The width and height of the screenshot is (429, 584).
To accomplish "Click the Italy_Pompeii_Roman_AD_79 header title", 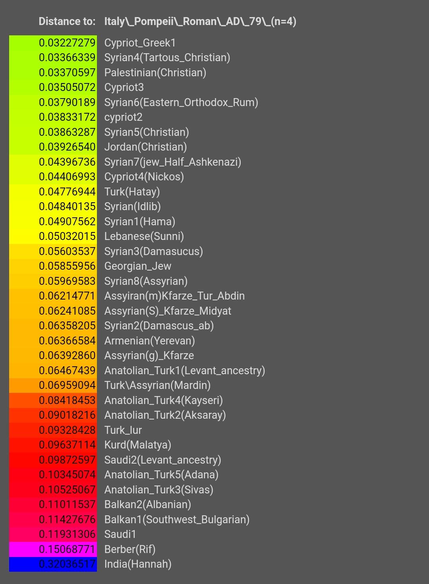I will coord(200,21).
